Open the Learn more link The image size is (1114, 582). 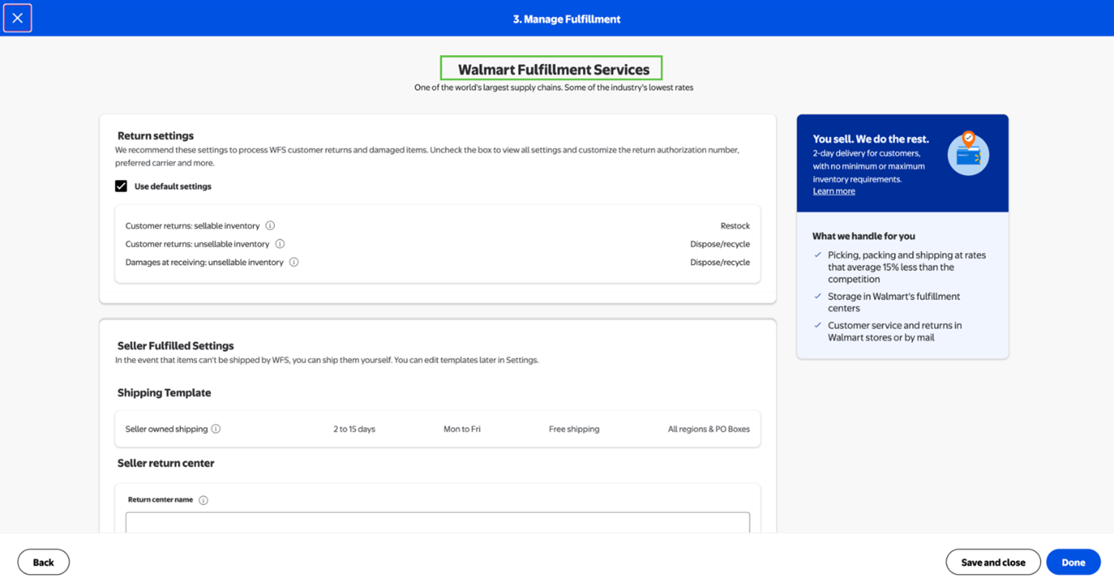(834, 192)
